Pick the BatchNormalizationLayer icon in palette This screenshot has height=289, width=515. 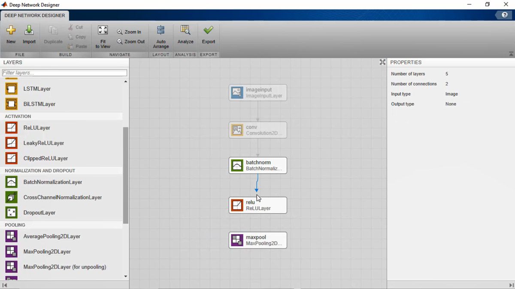pos(12,182)
